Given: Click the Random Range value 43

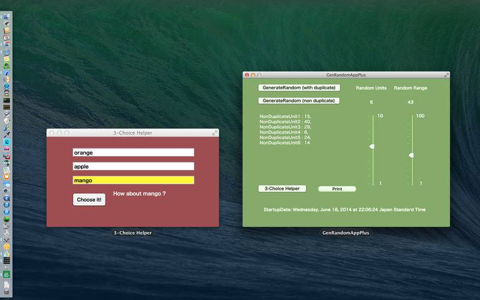Looking at the screenshot, I should click(410, 102).
